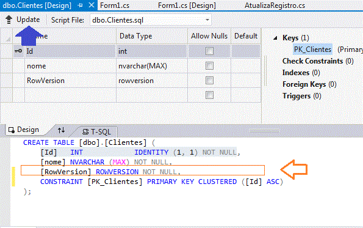Click the Allow Nulls column header
The width and height of the screenshot is (363, 228).
coord(209,36)
